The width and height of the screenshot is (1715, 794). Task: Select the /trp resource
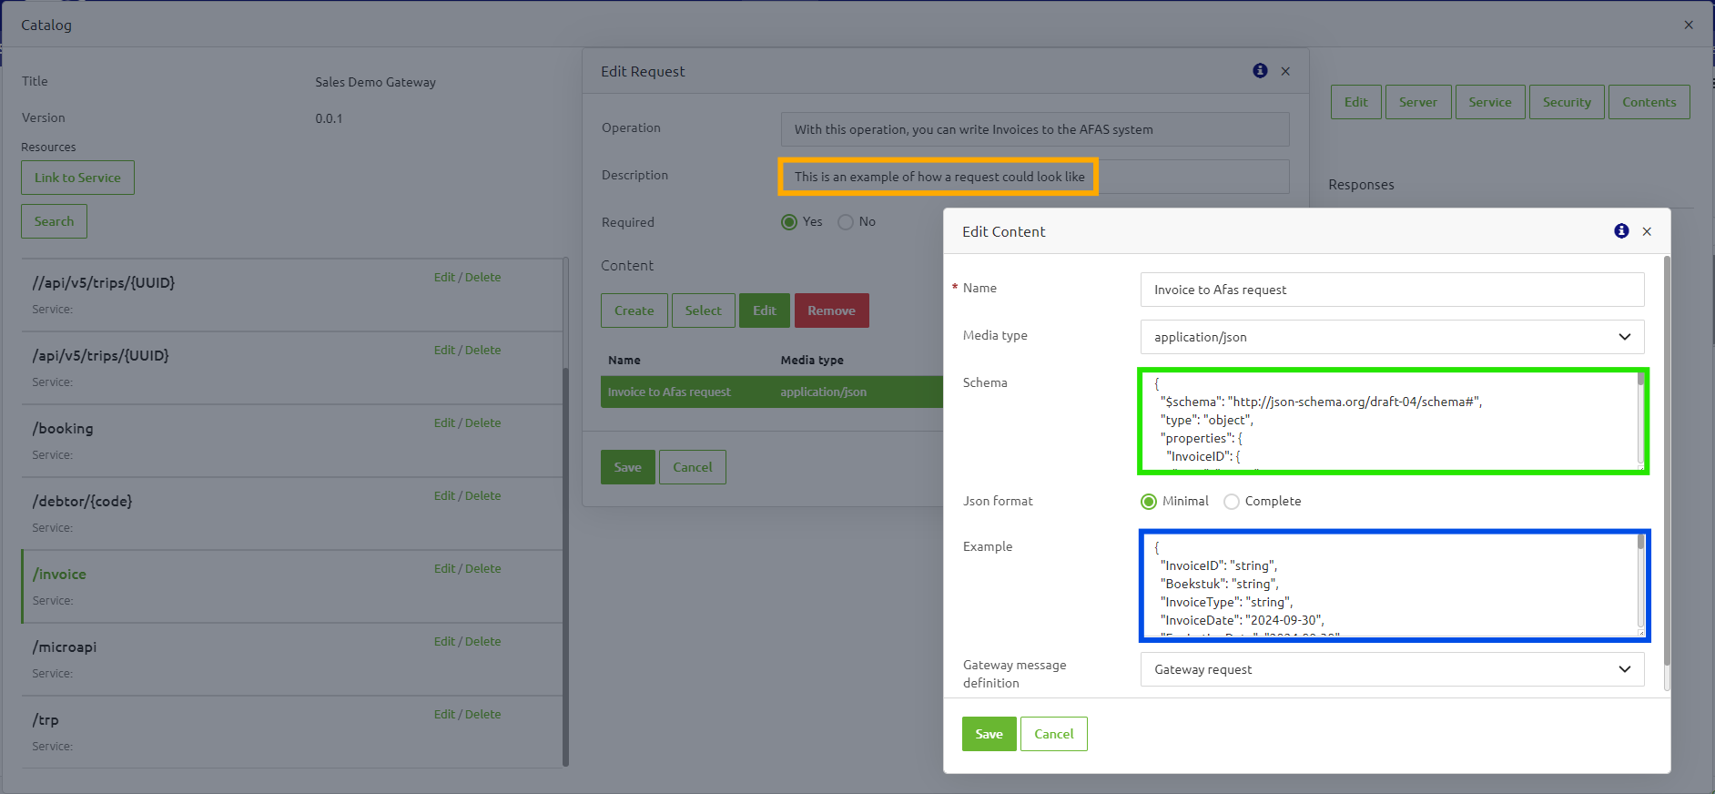click(x=291, y=732)
